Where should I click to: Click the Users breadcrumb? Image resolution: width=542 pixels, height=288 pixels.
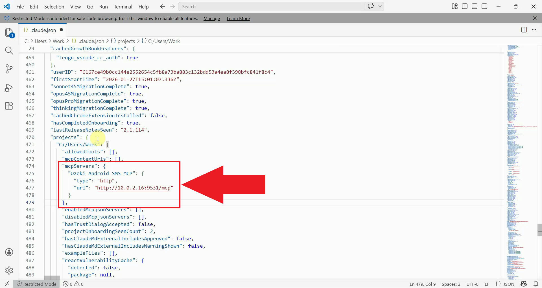[41, 41]
